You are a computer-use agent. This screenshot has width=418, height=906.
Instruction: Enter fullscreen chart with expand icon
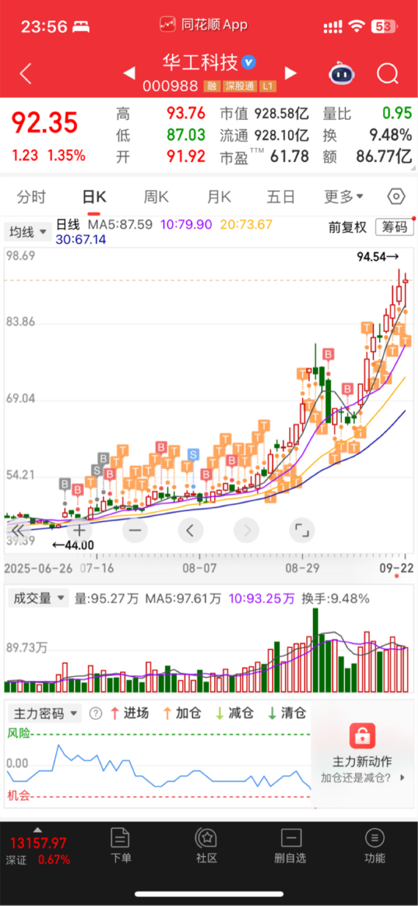click(302, 530)
